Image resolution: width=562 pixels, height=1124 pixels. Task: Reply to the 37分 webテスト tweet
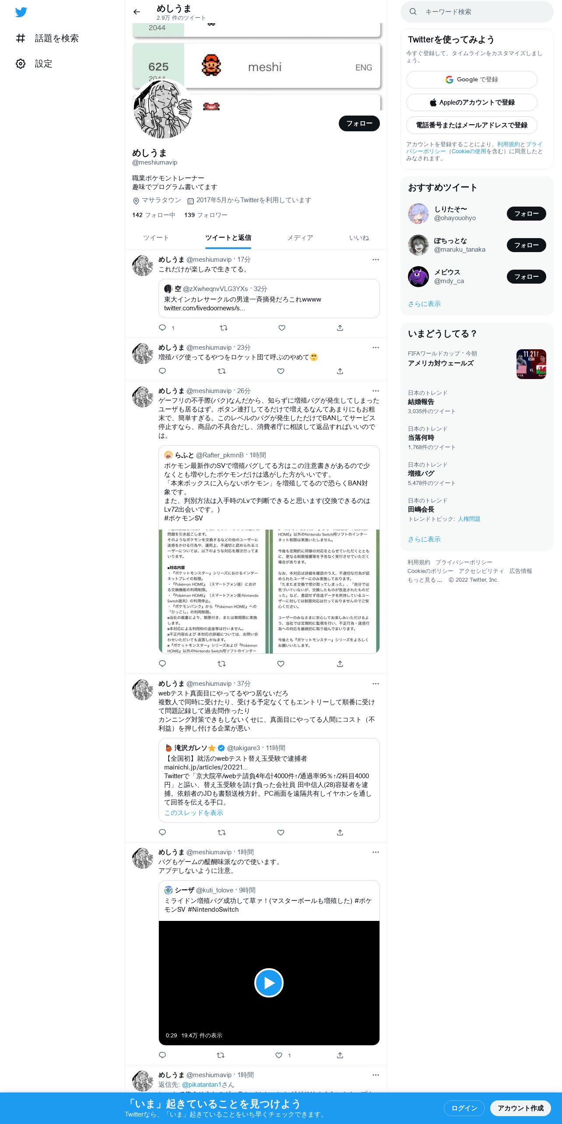[162, 832]
